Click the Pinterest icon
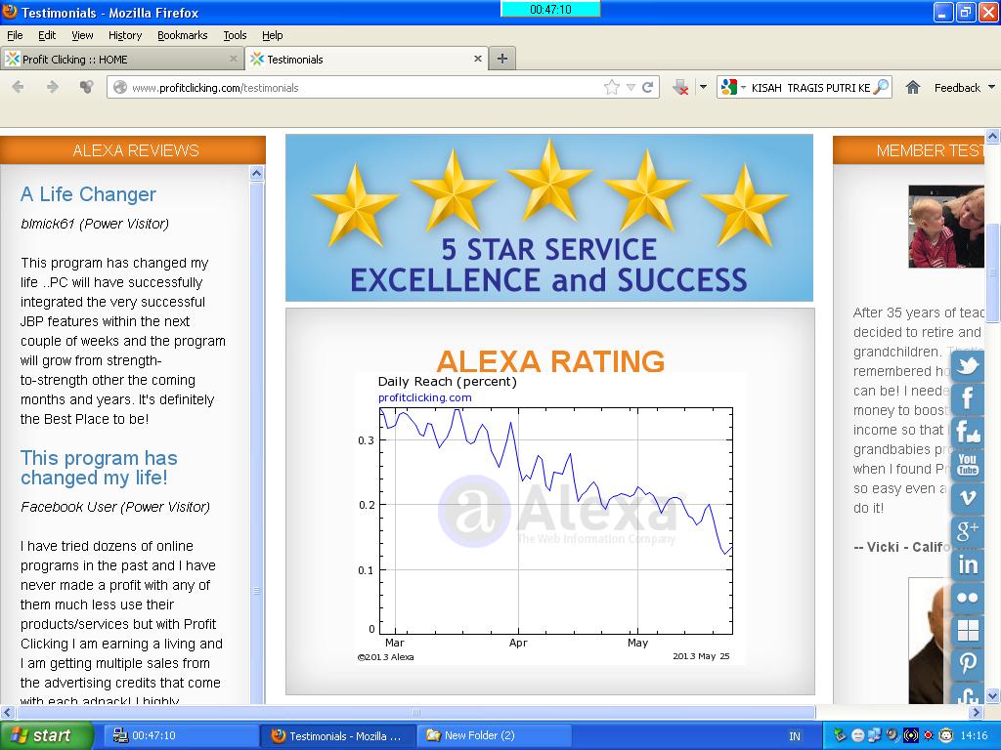1001x750 pixels. point(968,663)
